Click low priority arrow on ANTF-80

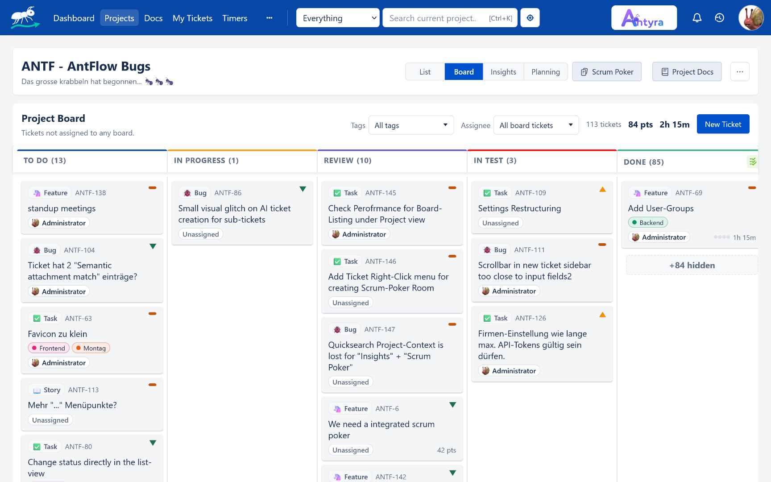tap(153, 443)
